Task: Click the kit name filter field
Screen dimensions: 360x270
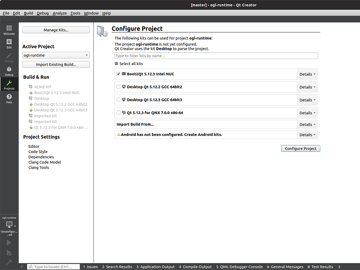Action: click(x=216, y=56)
